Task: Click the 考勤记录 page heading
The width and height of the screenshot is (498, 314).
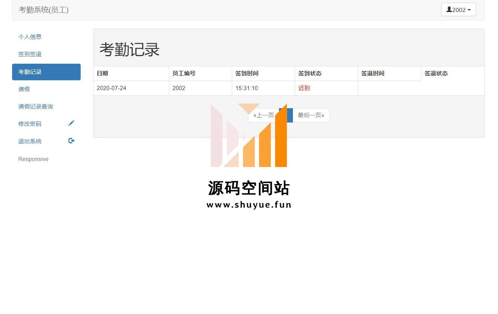Action: point(129,49)
